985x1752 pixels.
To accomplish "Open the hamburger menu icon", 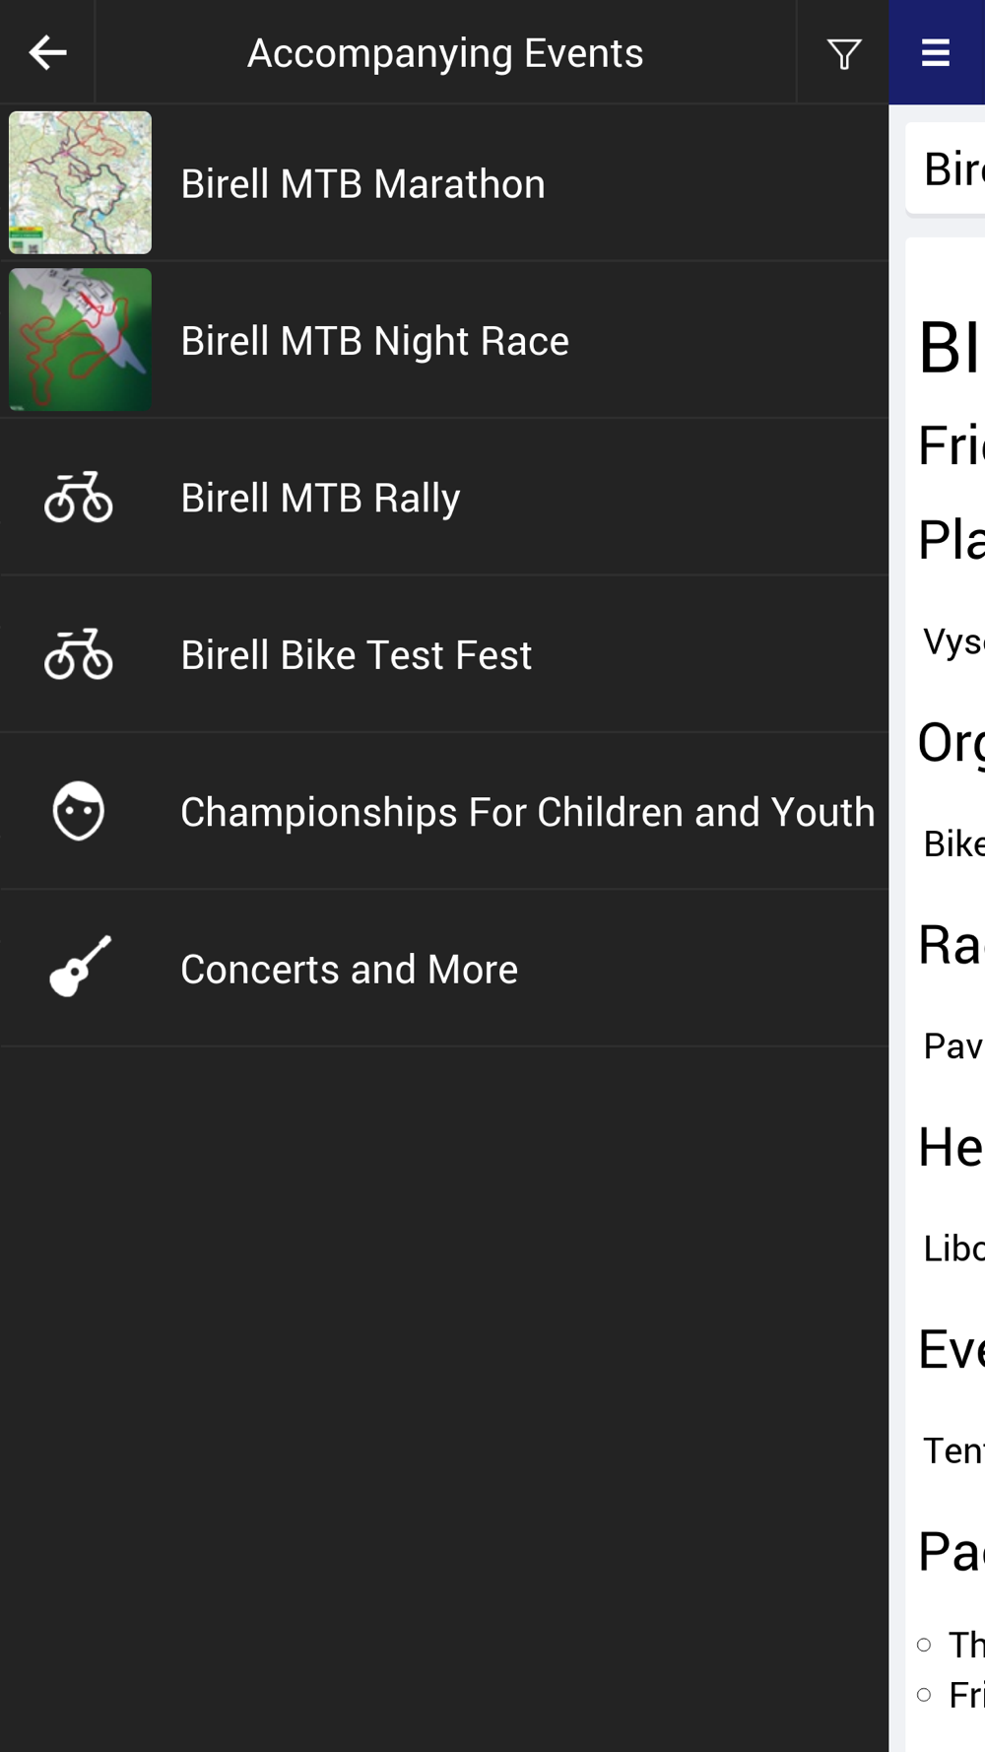I will point(936,52).
